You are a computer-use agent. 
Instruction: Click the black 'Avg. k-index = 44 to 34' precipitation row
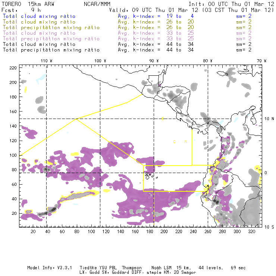(x=156, y=50)
